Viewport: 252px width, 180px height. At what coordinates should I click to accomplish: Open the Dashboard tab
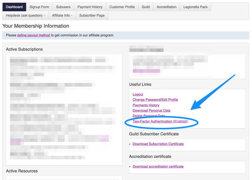(14, 7)
